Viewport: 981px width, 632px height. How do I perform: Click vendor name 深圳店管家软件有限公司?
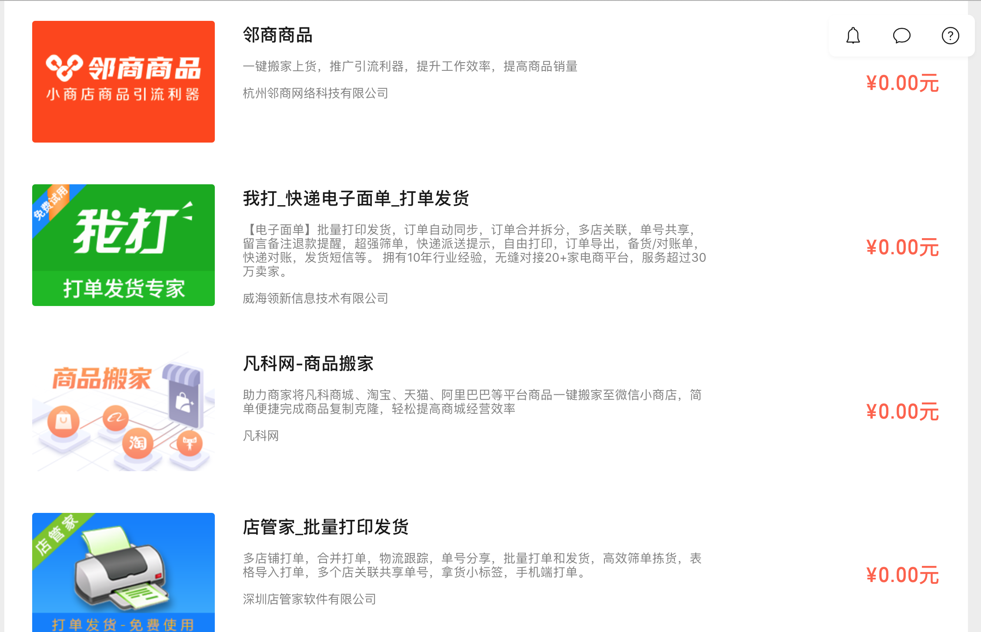(x=309, y=599)
